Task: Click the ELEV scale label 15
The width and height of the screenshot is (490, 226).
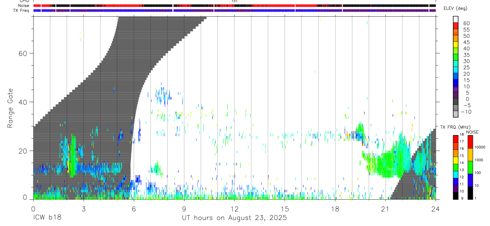Action: tap(466, 80)
